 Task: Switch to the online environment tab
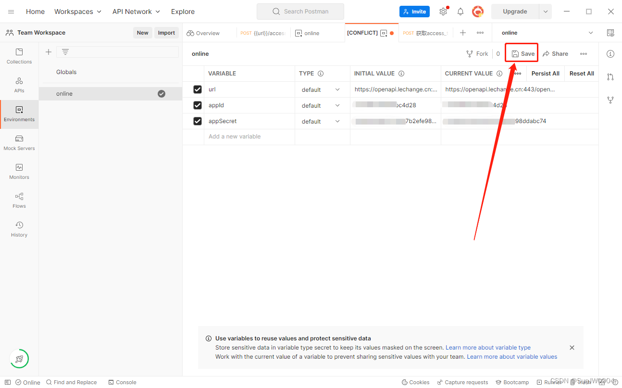pos(308,33)
